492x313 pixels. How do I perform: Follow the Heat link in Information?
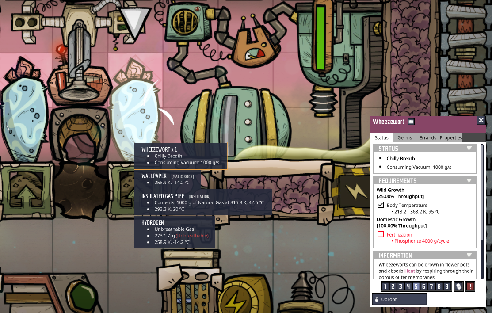(409, 271)
